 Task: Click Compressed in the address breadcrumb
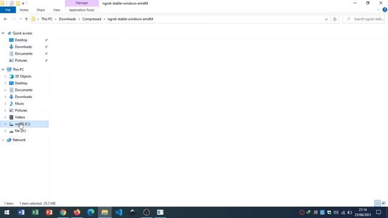pyautogui.click(x=92, y=19)
